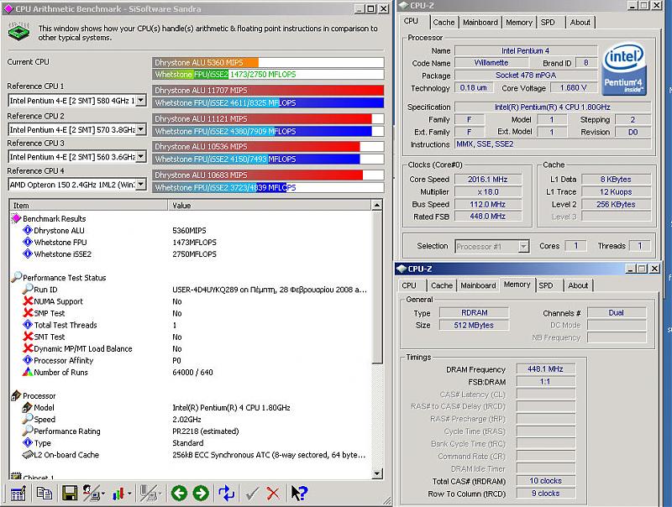
Task: Open the Processor #1 Selection dropdown in CPU-Z
Action: (x=523, y=246)
